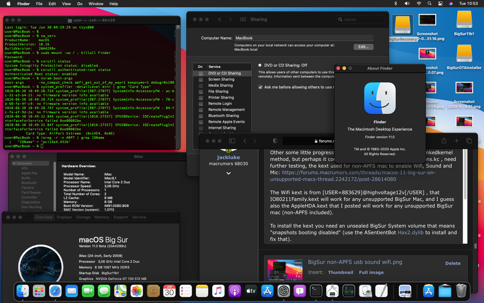Open Launchpad from the Dock
Image resolution: width=484 pixels, height=303 pixels.
pyautogui.click(x=39, y=291)
